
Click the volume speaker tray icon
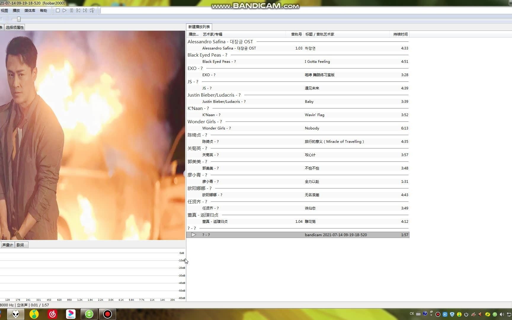(x=502, y=314)
